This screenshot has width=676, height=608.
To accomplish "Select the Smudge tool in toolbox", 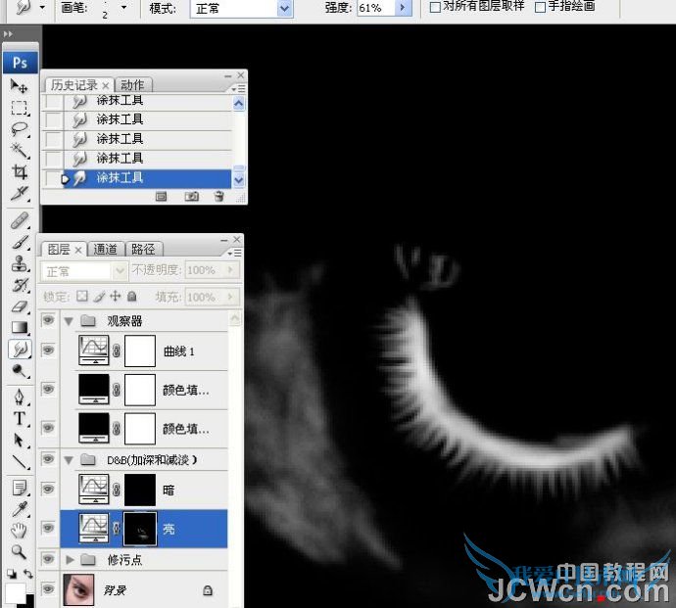I will (x=19, y=350).
